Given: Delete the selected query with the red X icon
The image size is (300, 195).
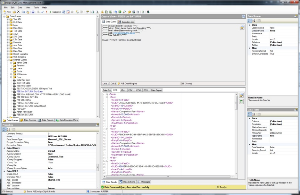Looking at the screenshot, I should 18,12.
